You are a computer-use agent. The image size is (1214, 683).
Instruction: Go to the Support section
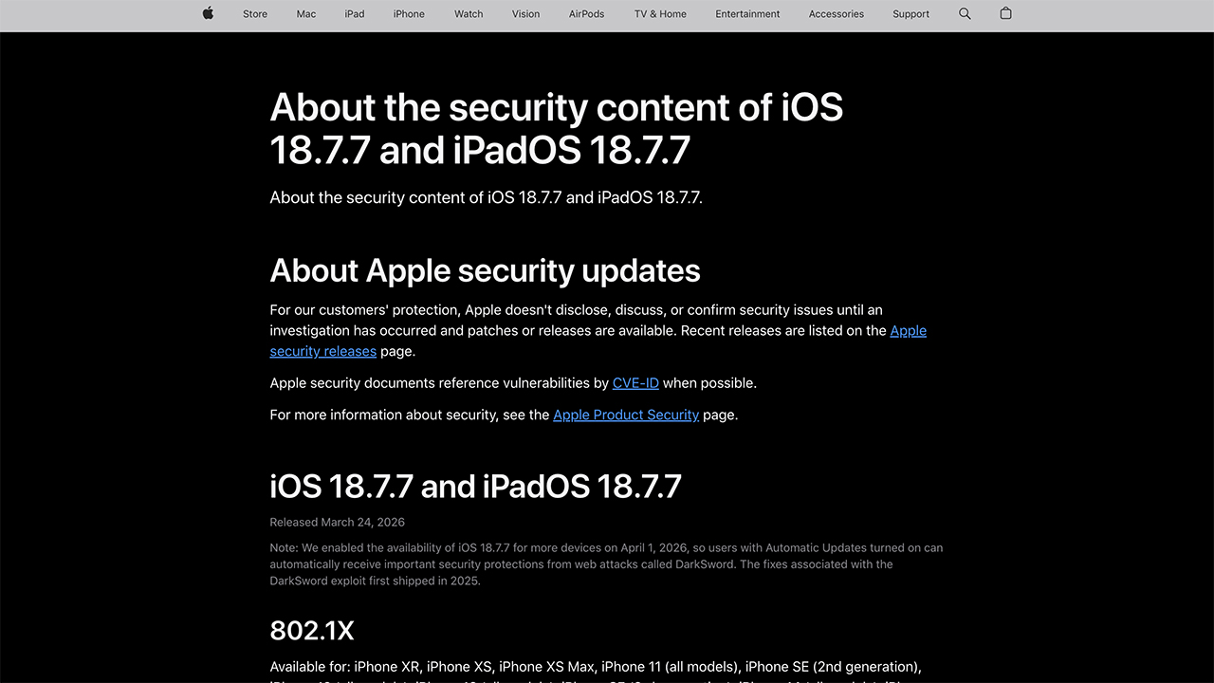tap(910, 14)
